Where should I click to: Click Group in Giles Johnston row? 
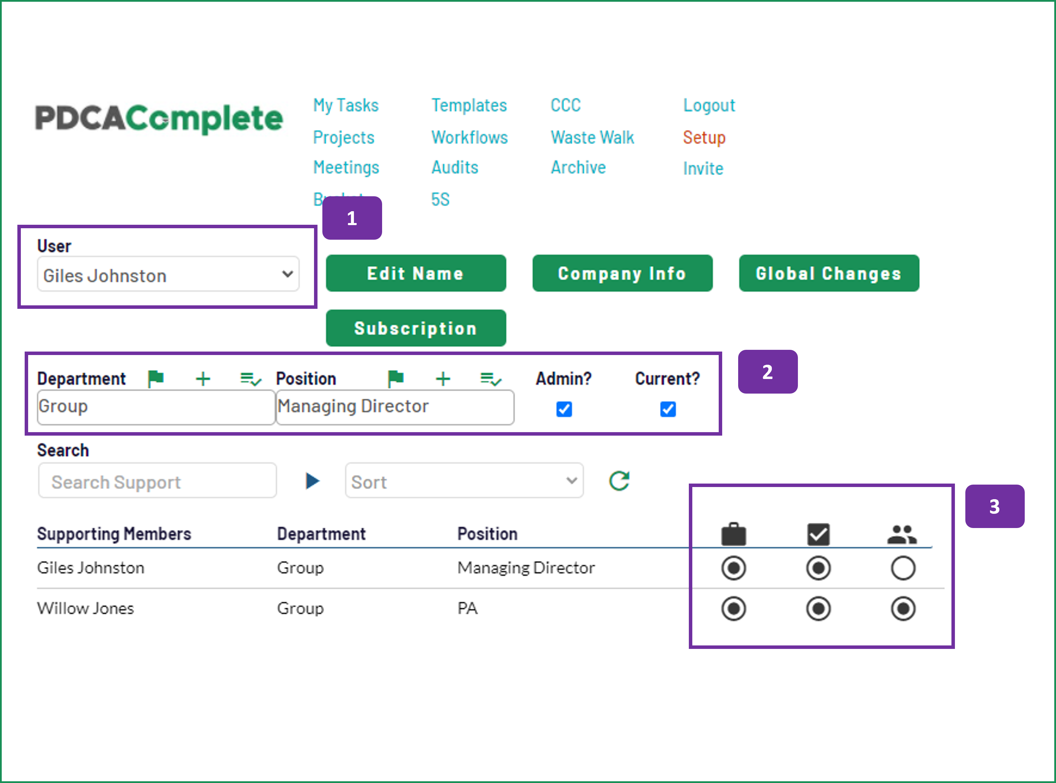pos(300,568)
